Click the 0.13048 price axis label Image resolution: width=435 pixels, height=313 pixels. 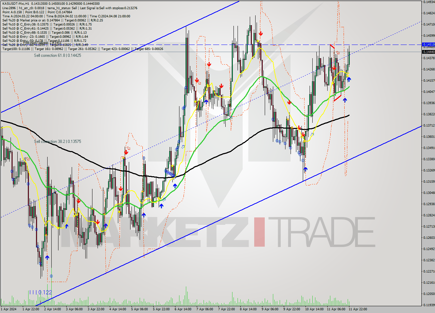tap(429, 193)
